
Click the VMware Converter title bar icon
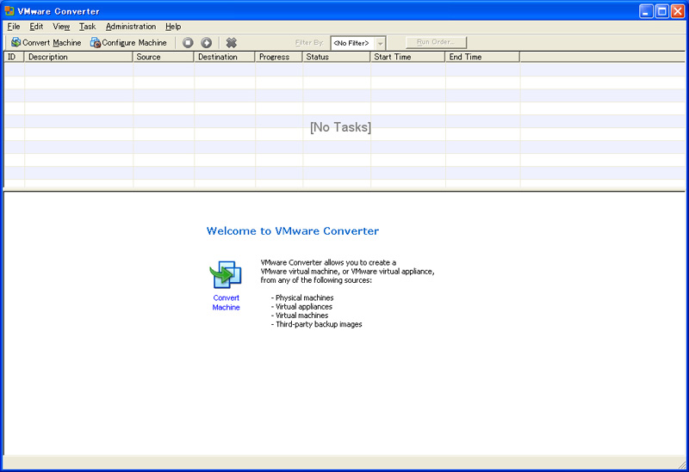point(9,10)
